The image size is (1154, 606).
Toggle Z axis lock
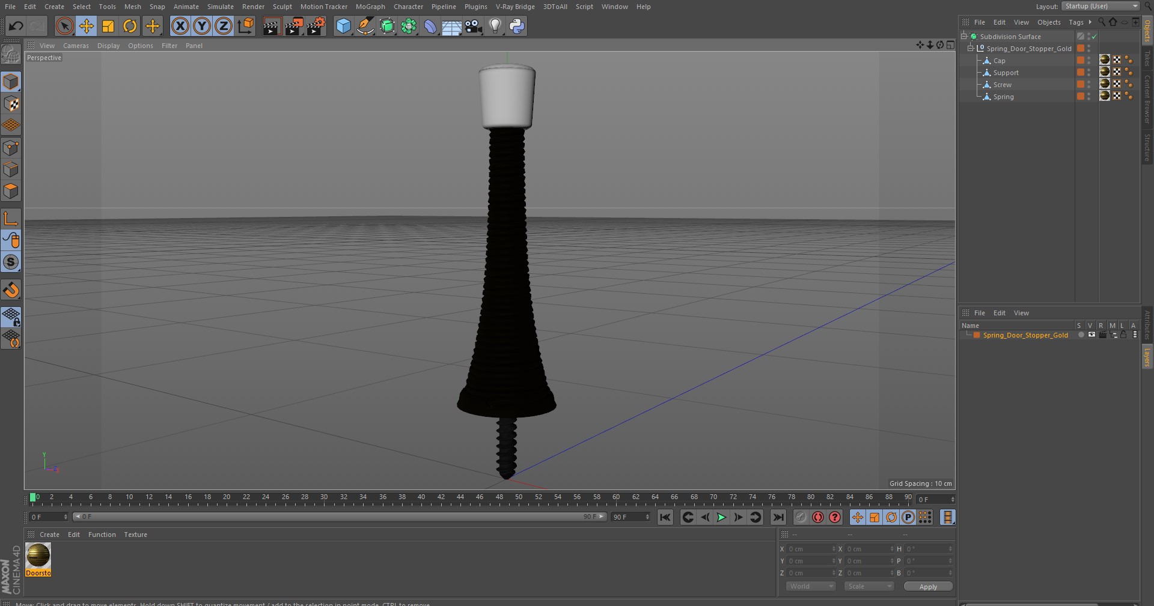pos(224,26)
